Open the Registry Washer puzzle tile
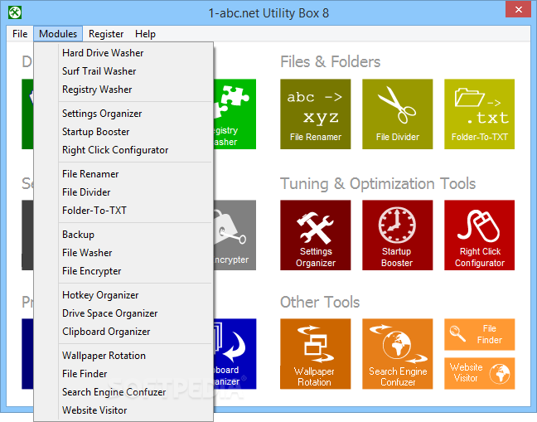 pyautogui.click(x=235, y=114)
